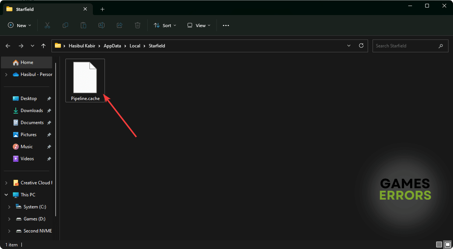The width and height of the screenshot is (453, 249).
Task: Refresh the current folder view
Action: coord(361,46)
